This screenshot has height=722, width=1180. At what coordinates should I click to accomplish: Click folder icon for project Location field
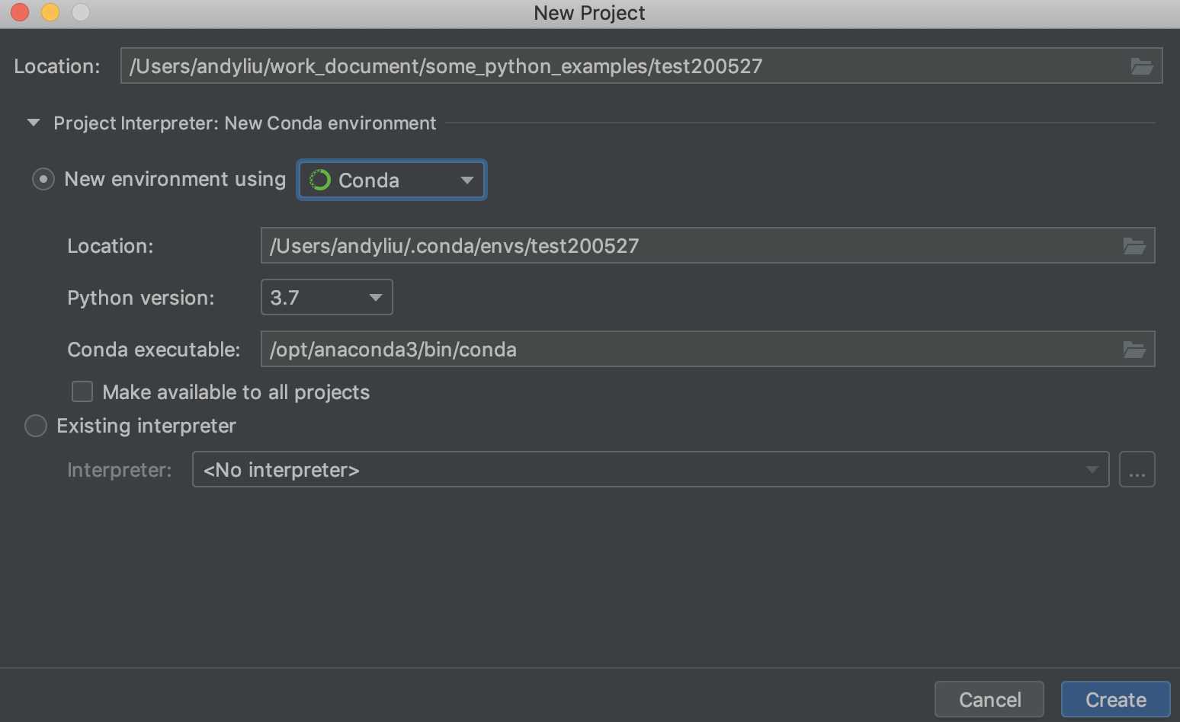coord(1141,66)
